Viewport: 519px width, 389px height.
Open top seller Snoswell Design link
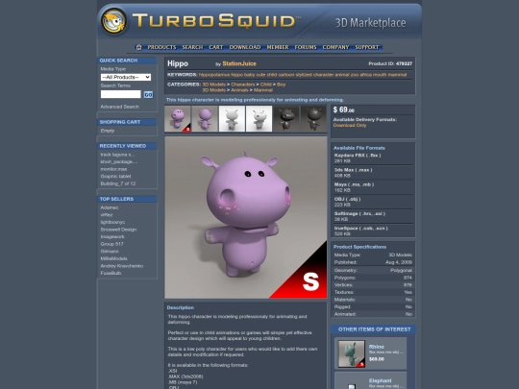pos(118,230)
